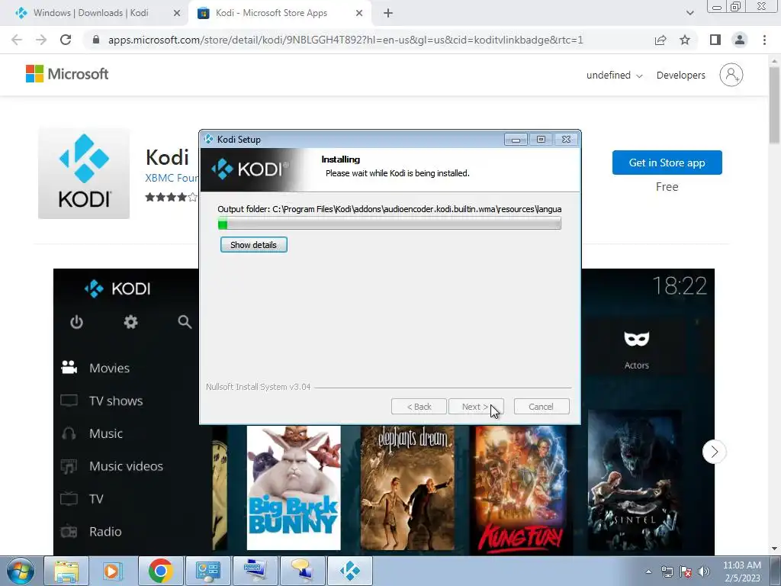Viewport: 781px width, 586px height.
Task: Switch to Windows Downloads Kodi tab
Action: pos(92,13)
